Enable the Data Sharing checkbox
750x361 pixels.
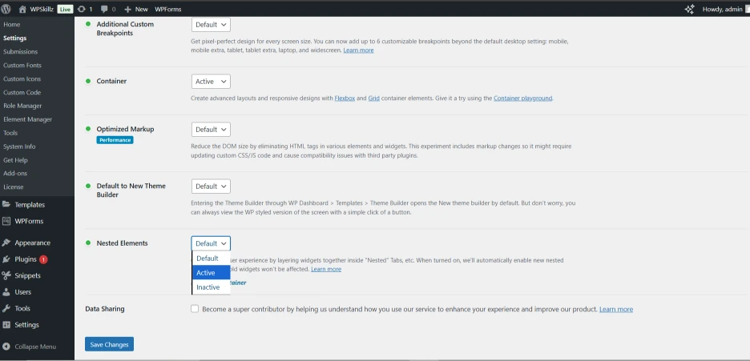(x=195, y=309)
